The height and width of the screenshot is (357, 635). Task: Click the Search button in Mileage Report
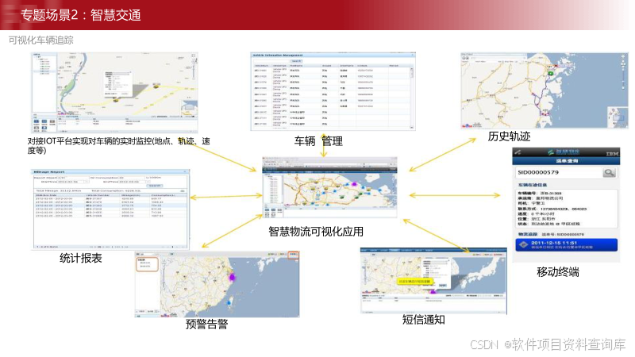pyautogui.click(x=154, y=186)
